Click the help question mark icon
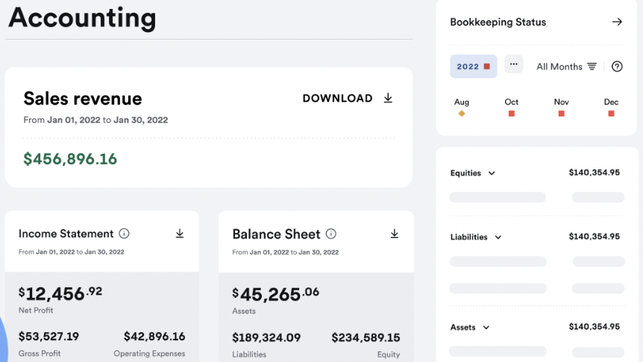Viewport: 643px width, 362px height. [x=617, y=66]
